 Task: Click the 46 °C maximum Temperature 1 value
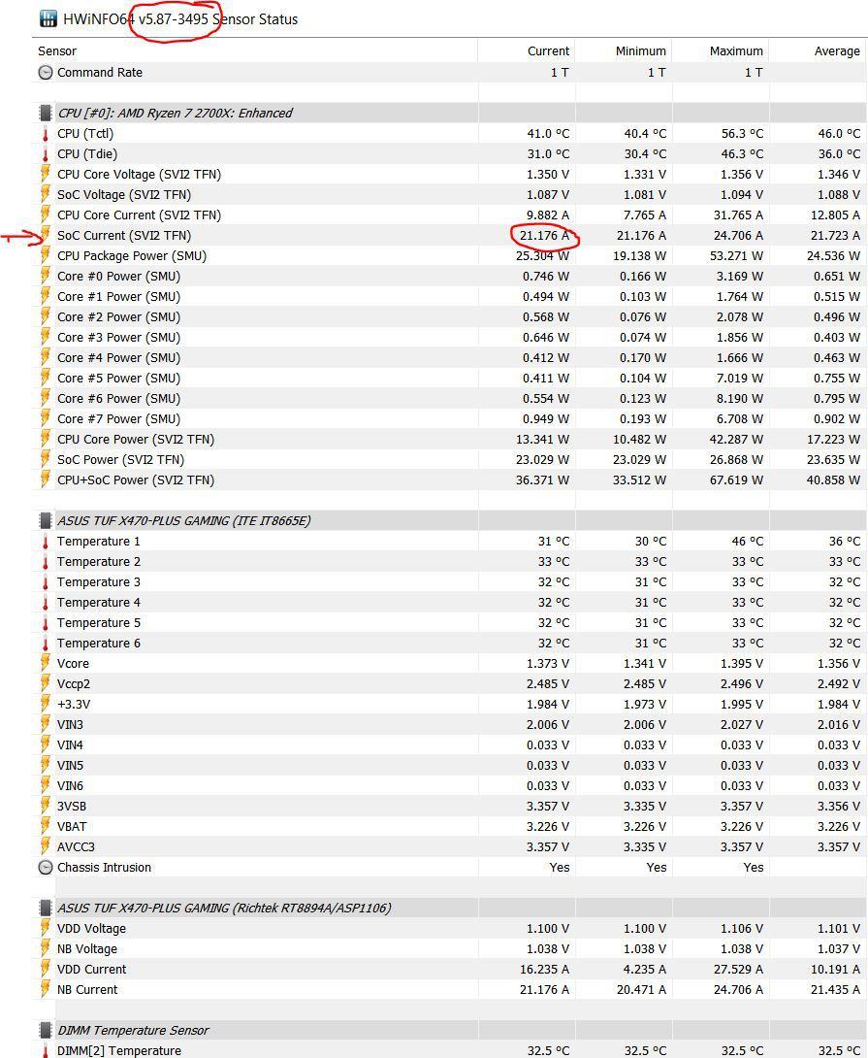[x=748, y=542]
